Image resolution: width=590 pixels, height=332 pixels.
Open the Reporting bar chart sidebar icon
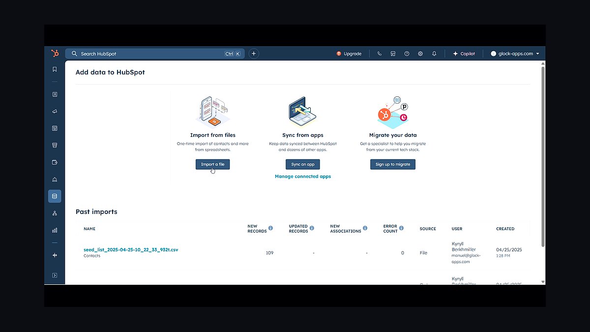coord(55,230)
